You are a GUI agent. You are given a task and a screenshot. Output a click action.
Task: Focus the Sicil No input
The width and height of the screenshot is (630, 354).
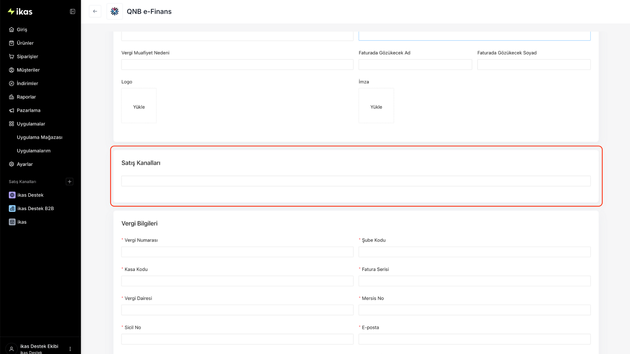[237, 339]
